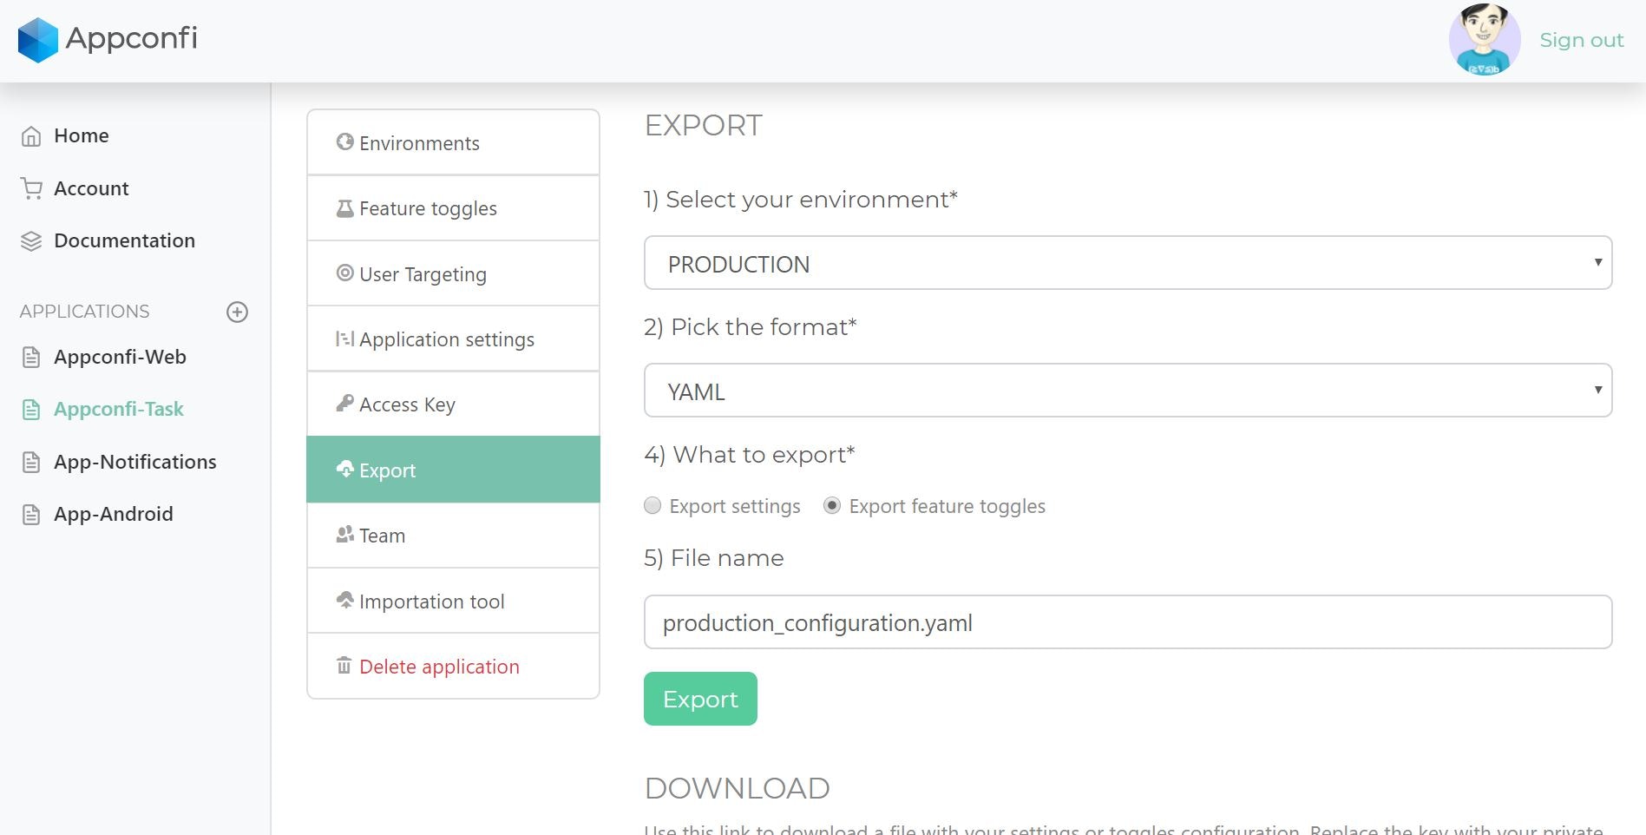Click the Documentation layers icon
The height and width of the screenshot is (835, 1646).
pyautogui.click(x=31, y=241)
